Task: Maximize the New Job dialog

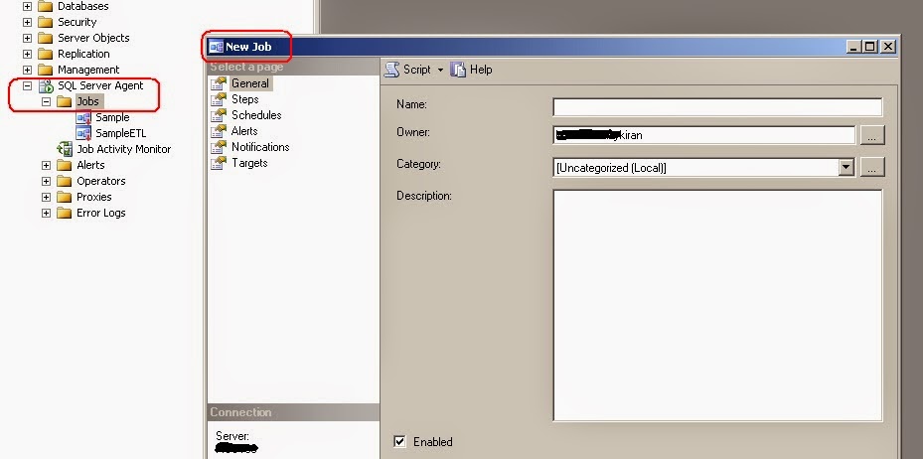Action: [x=869, y=47]
